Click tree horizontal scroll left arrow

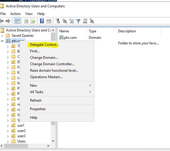point(2,146)
